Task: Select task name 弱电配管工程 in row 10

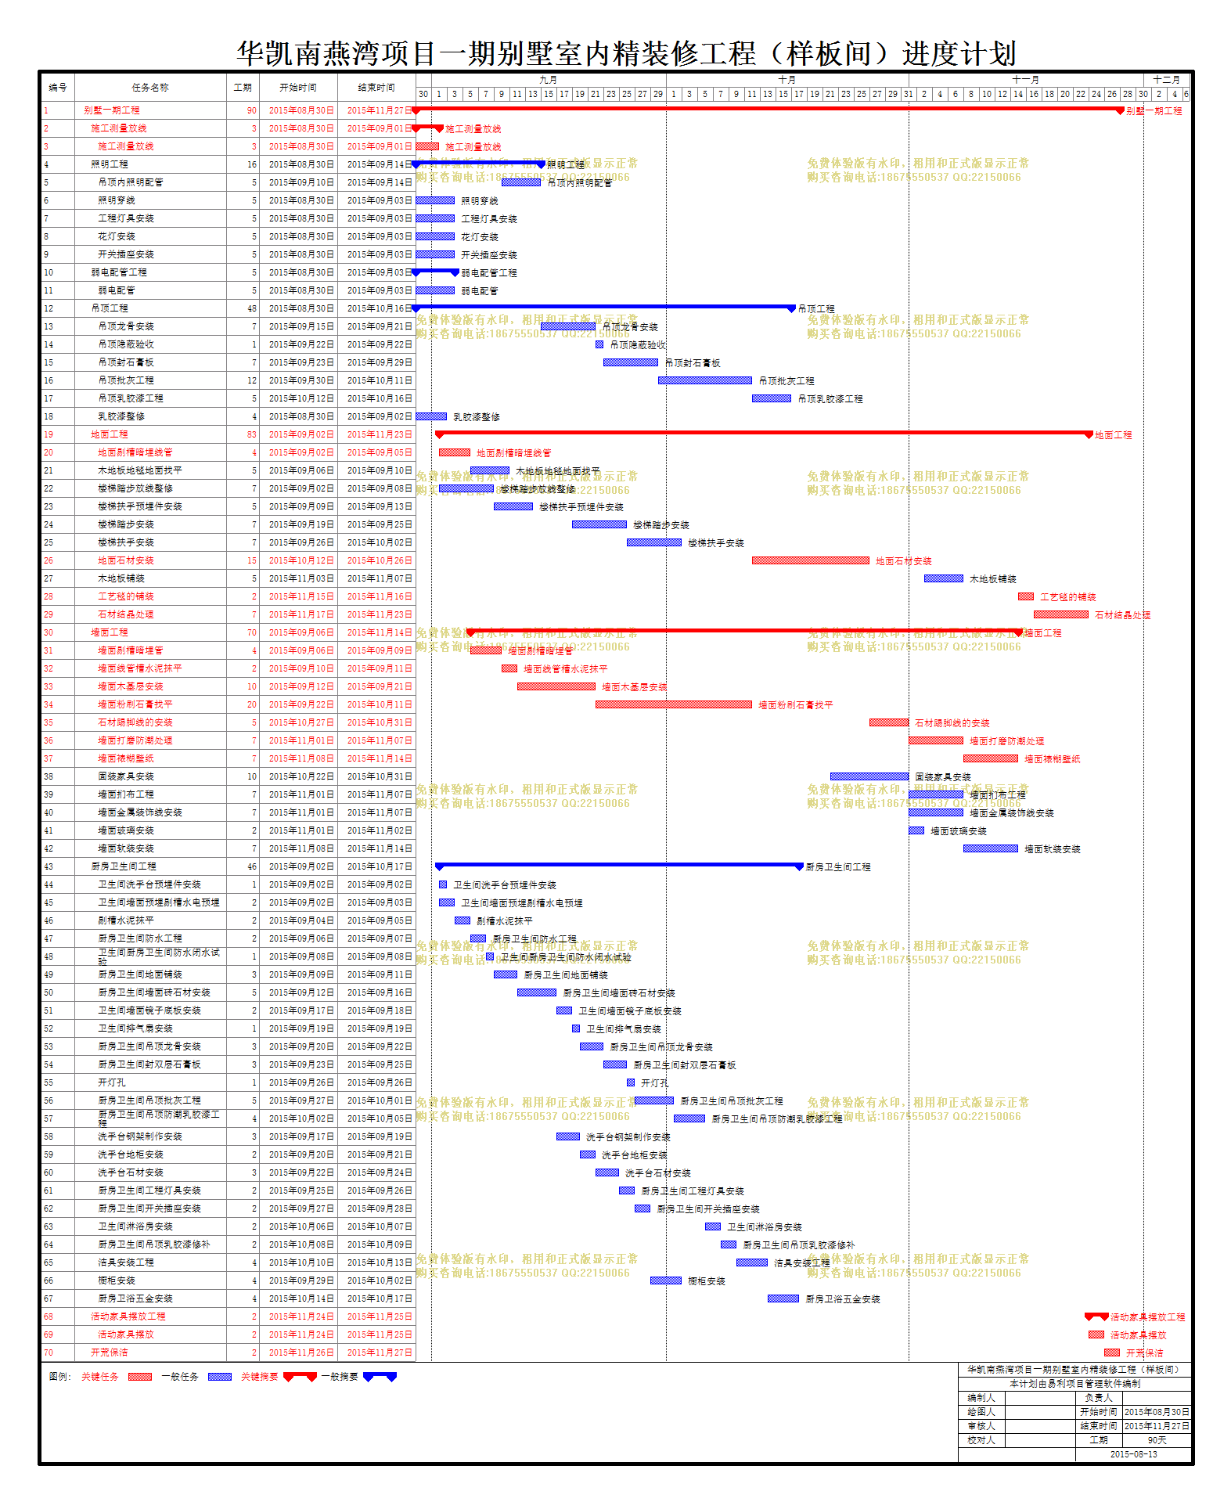Action: pyautogui.click(x=119, y=272)
